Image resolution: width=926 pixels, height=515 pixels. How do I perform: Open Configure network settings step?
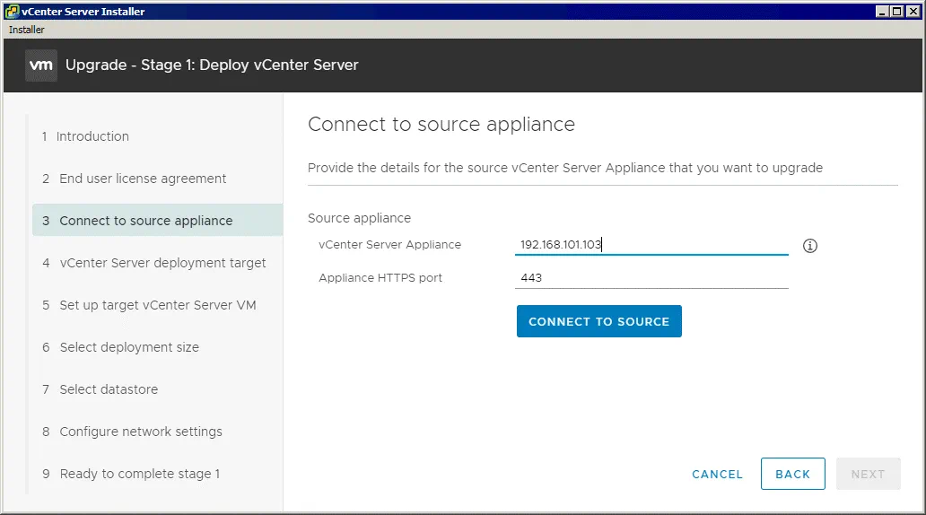[x=141, y=432]
